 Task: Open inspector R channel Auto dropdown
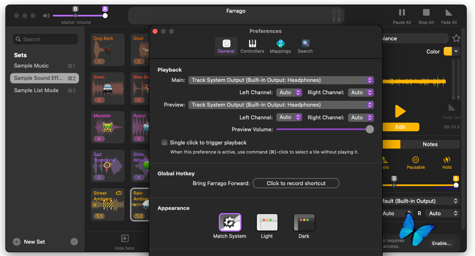click(442, 213)
